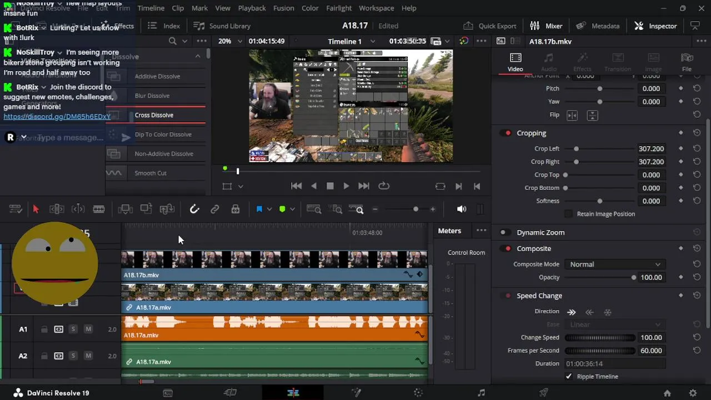Open Composite Mode Normal dropdown
The height and width of the screenshot is (400, 711).
click(x=614, y=264)
